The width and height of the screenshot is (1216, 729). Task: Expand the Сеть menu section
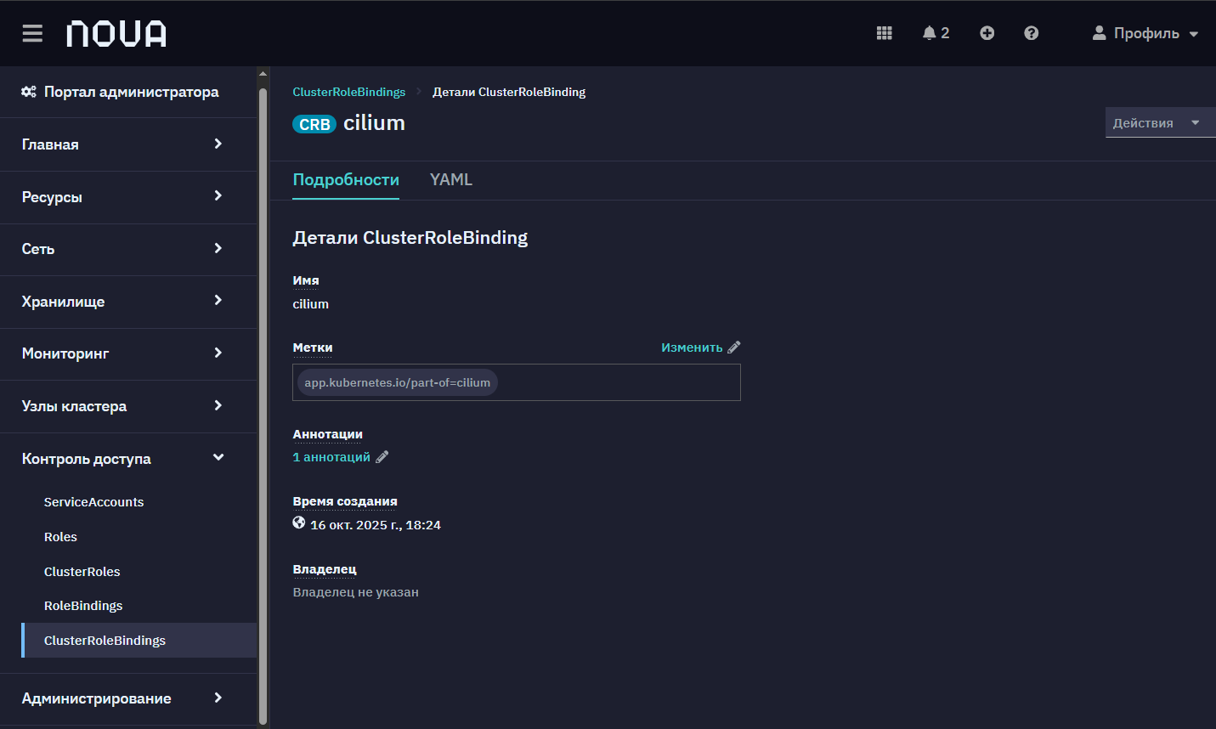[128, 249]
